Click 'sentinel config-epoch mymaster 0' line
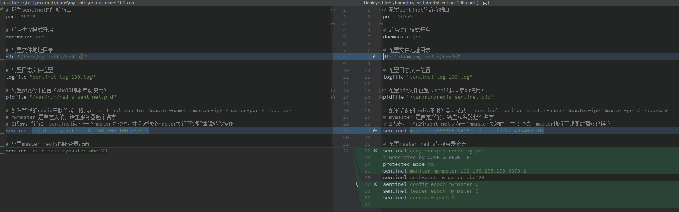This screenshot has width=679, height=212. [x=431, y=184]
